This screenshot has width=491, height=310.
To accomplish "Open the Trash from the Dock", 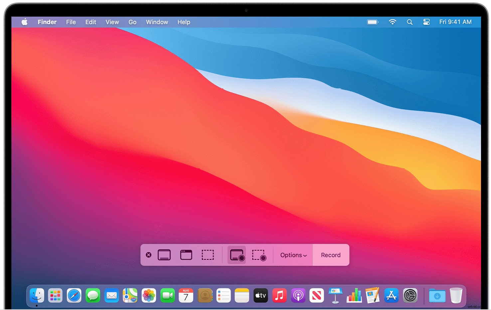I will tap(456, 295).
